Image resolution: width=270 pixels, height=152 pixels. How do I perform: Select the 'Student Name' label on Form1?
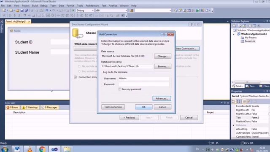pyautogui.click(x=27, y=52)
